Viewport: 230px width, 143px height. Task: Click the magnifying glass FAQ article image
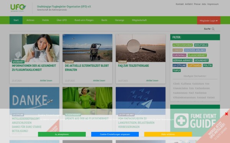point(141,48)
